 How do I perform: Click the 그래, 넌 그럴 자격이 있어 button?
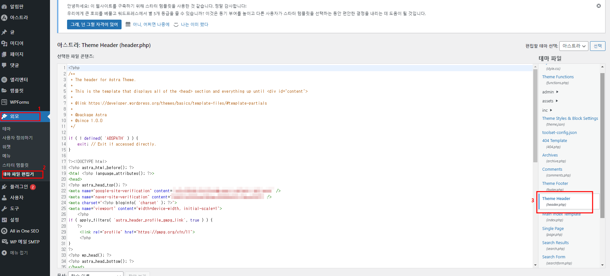click(x=94, y=24)
